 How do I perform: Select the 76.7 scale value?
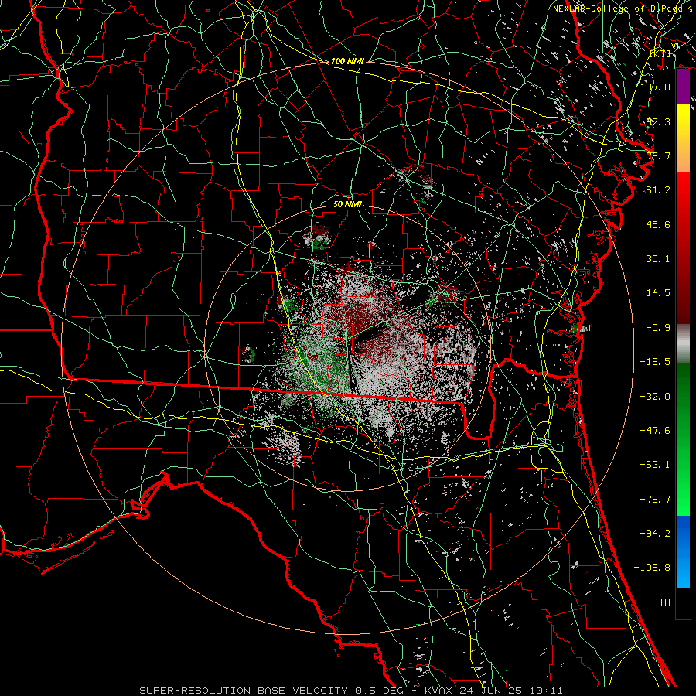[658, 155]
